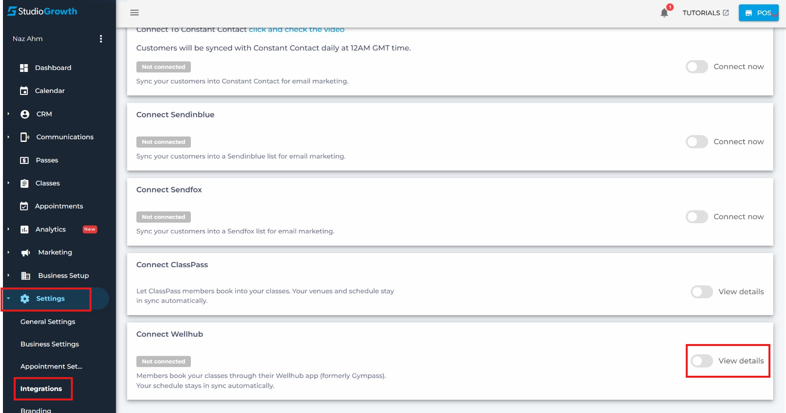The image size is (786, 413).
Task: Open General Settings submenu item
Action: click(48, 322)
